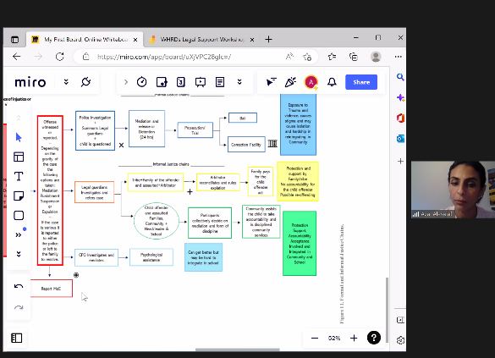Select the Shape rectangle tool
The height and width of the screenshot is (358, 495).
tap(19, 216)
